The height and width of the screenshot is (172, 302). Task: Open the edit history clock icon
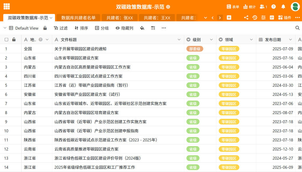[x=255, y=18]
